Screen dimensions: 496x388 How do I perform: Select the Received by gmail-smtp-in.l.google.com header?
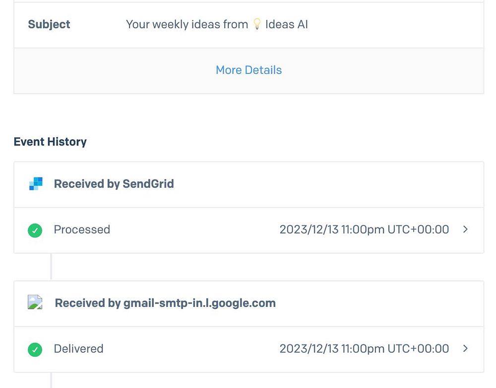(x=165, y=303)
